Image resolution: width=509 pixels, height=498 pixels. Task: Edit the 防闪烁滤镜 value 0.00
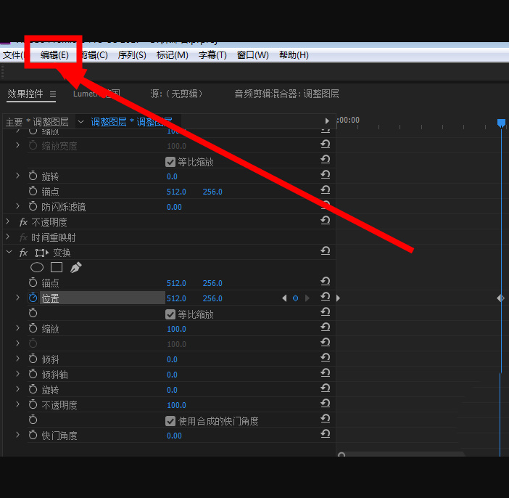174,207
